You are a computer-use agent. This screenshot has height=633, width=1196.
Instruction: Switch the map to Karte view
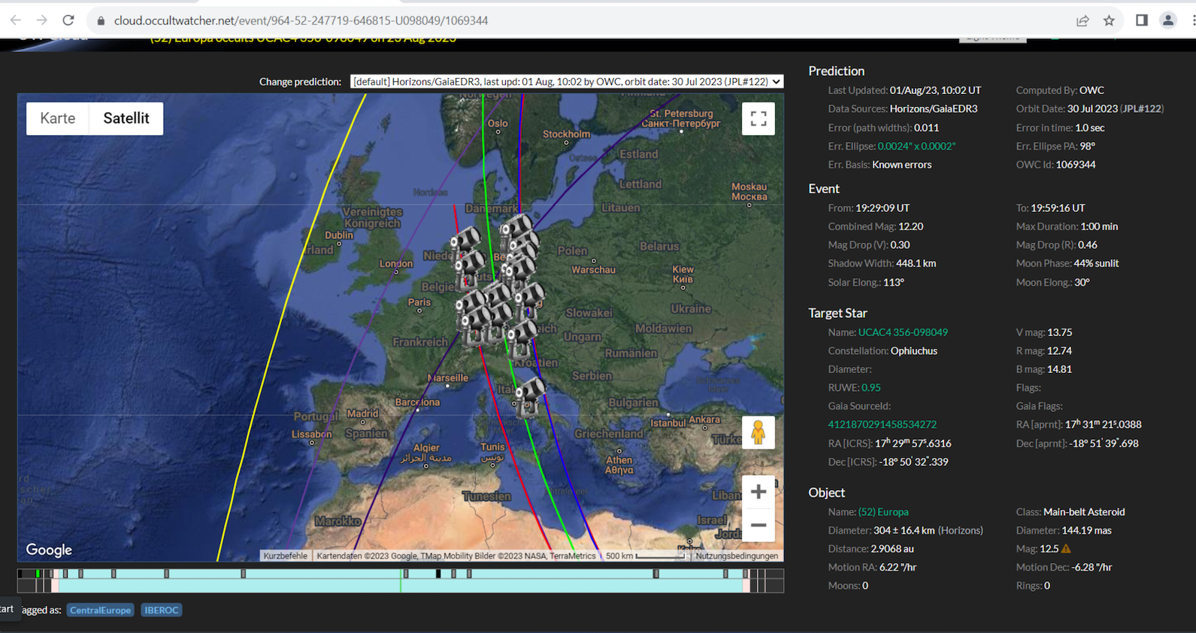point(58,119)
